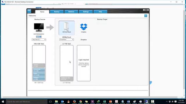Launch Firefox from the taskbar
The width and height of the screenshot is (186, 104).
coord(74,101)
